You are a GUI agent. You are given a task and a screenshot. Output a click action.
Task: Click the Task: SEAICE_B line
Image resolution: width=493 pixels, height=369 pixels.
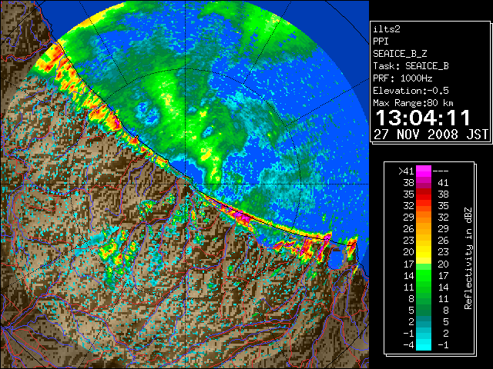pos(411,66)
